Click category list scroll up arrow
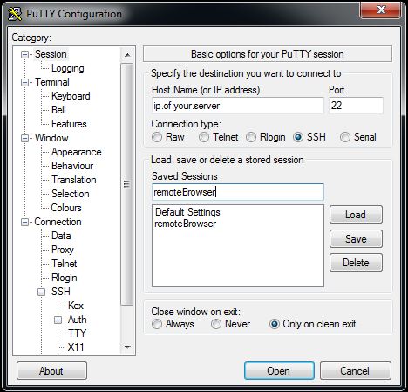This screenshot has height=392, width=408. [127, 55]
